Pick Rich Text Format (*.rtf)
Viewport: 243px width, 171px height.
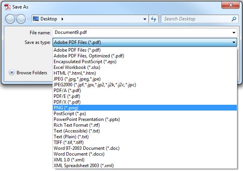[x=145, y=125]
